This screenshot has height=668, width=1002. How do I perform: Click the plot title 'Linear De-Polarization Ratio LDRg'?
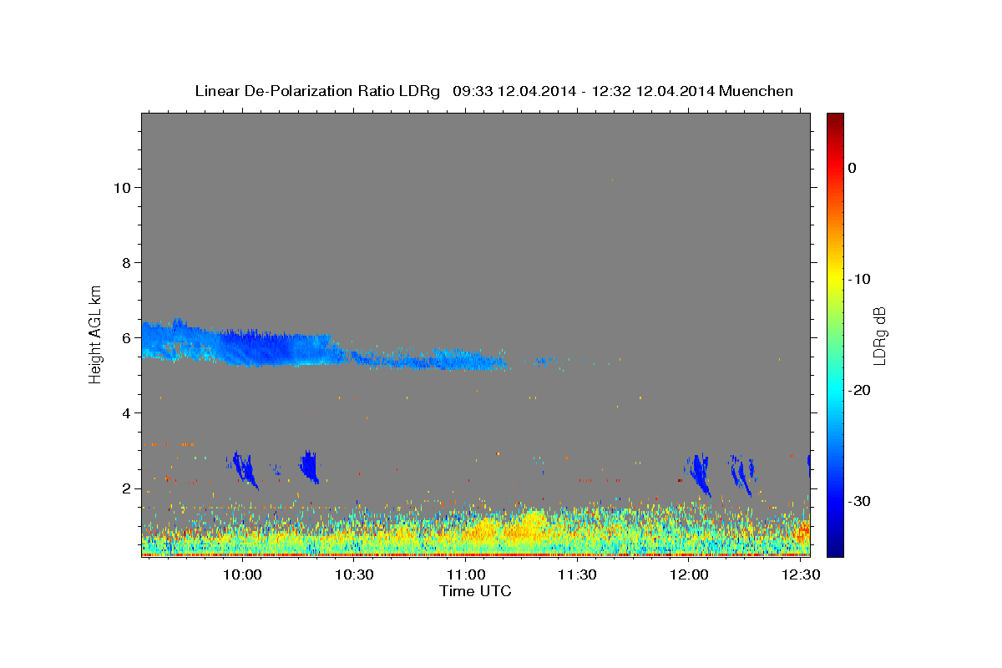click(x=316, y=91)
